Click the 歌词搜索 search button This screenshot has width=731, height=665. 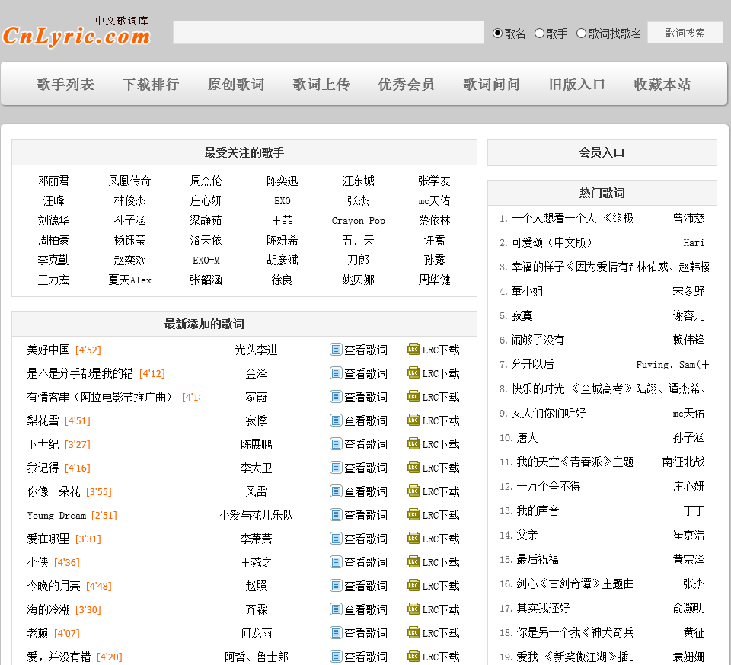685,33
